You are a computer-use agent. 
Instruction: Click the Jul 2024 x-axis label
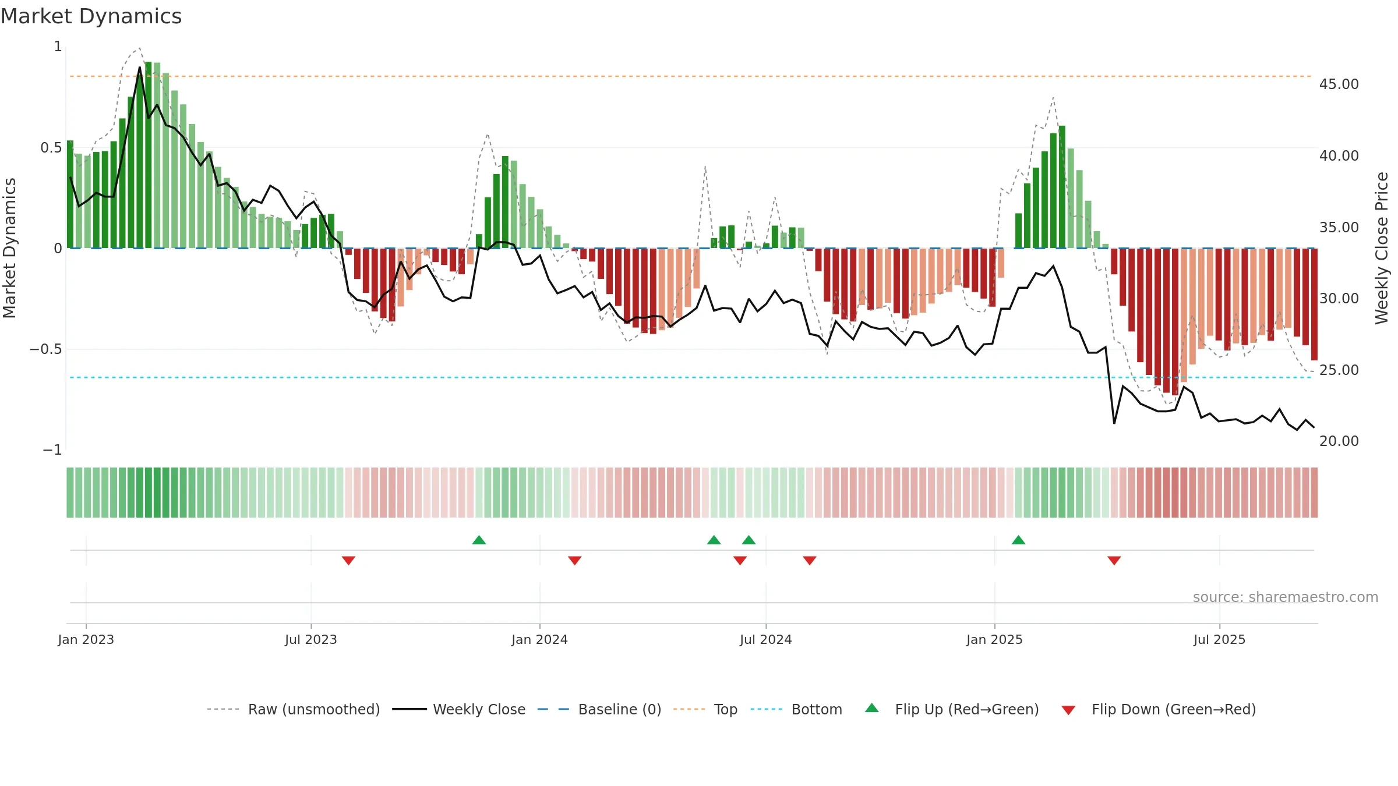(766, 639)
